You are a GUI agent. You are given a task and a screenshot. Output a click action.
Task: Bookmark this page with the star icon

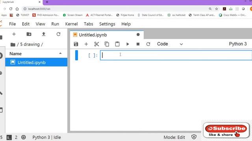[x=217, y=9]
